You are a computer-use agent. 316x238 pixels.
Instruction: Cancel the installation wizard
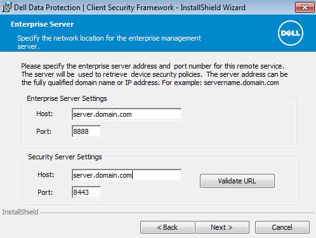[x=282, y=227]
